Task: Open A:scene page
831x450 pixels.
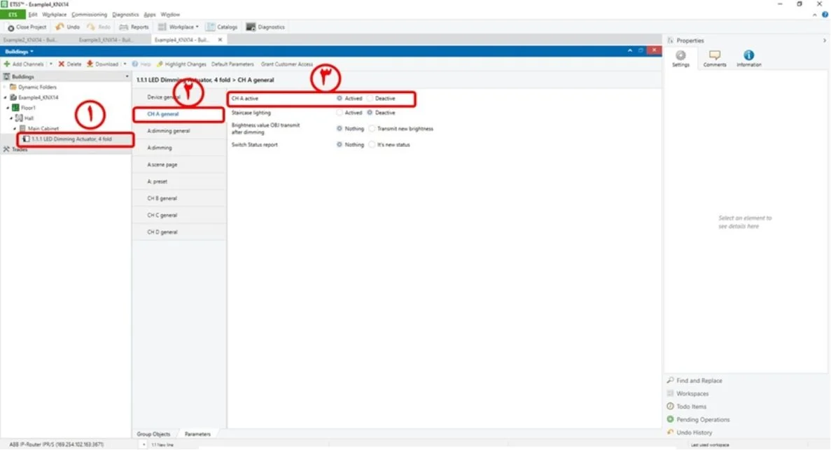Action: (x=179, y=165)
